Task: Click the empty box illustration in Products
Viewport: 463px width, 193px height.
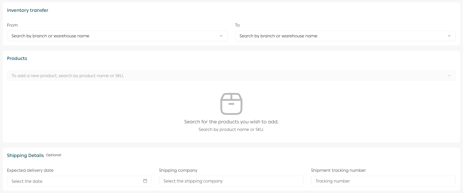Action: [x=231, y=104]
